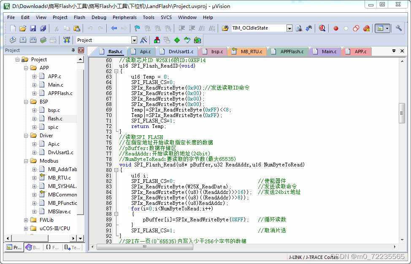Click line 72 'return Temp;' in code
Viewport: 411px width, 264px height.
click(149, 126)
